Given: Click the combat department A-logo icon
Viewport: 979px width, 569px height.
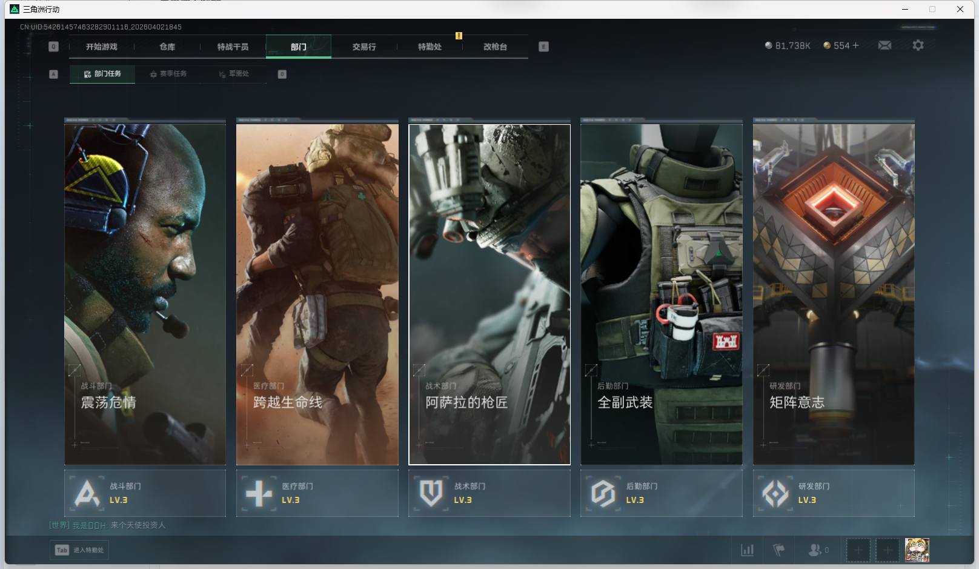Looking at the screenshot, I should [87, 493].
